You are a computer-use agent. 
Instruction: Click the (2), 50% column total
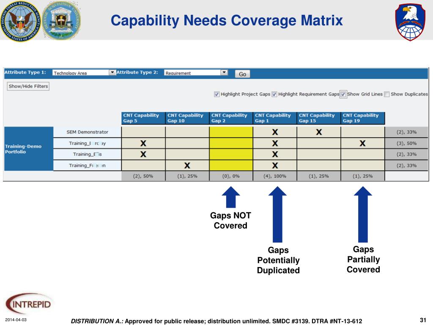click(x=143, y=176)
